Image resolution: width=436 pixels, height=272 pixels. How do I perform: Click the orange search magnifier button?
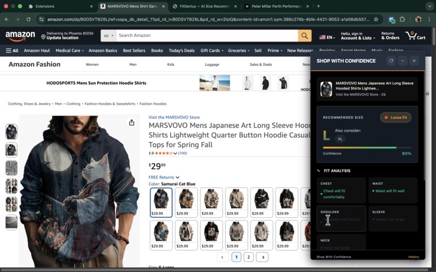305,36
